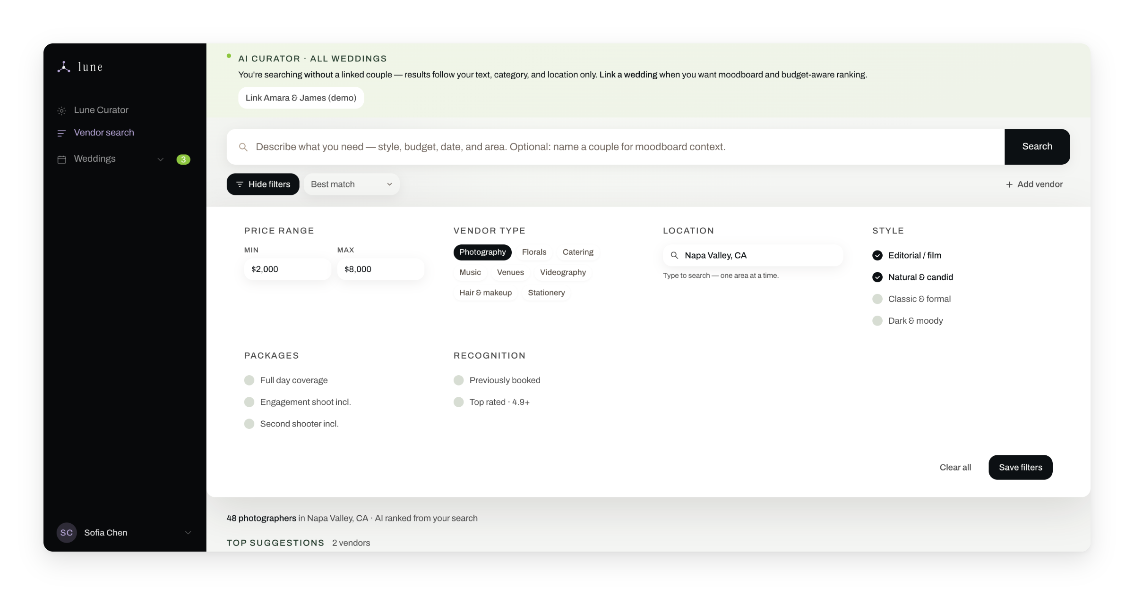Click the green Weddings count badge
Image resolution: width=1134 pixels, height=595 pixels.
pos(183,159)
